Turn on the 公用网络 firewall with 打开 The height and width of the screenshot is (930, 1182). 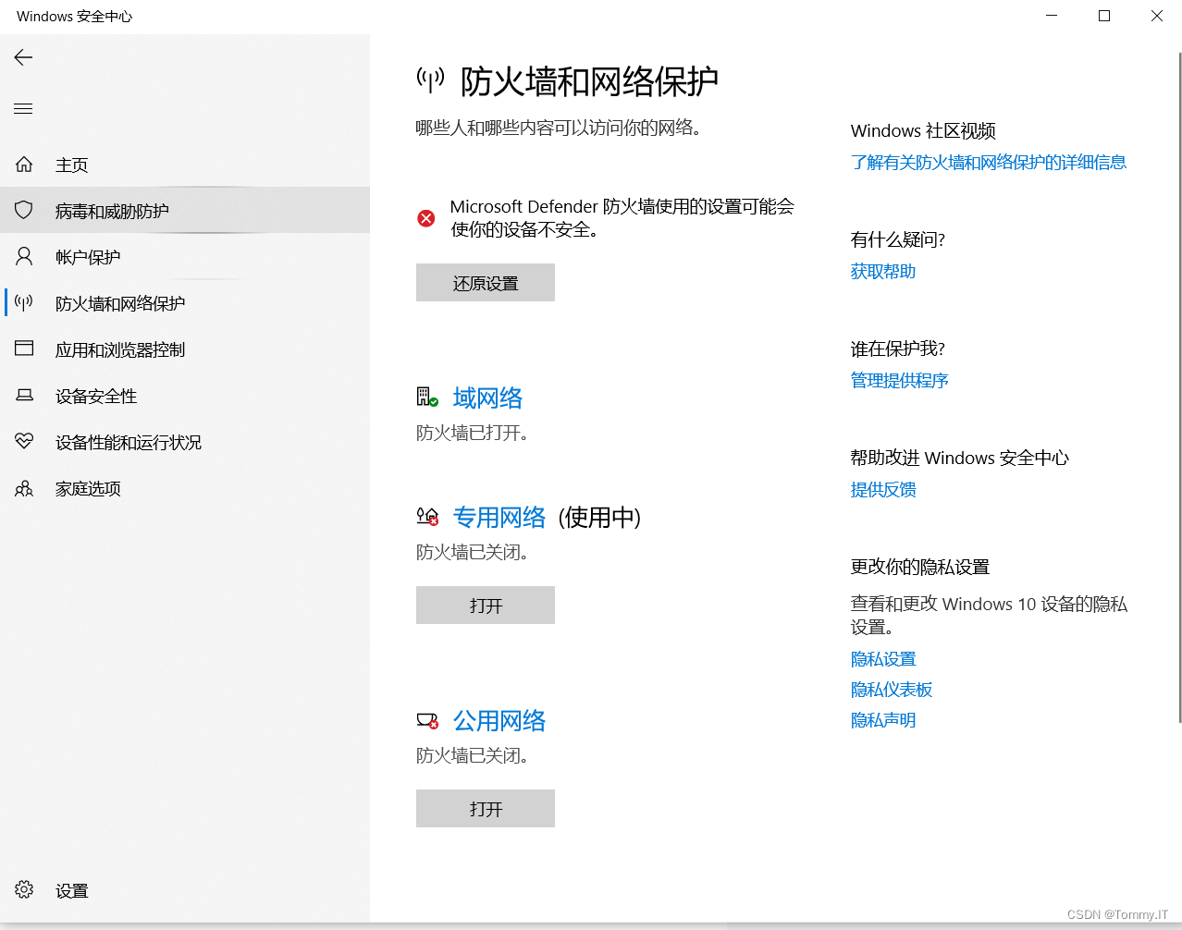point(485,808)
